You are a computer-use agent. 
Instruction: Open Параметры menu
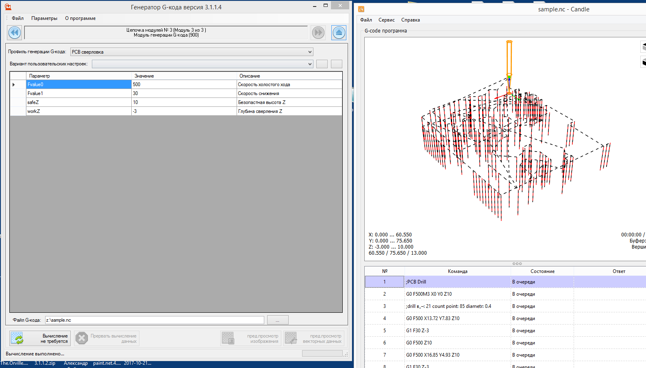coord(44,18)
